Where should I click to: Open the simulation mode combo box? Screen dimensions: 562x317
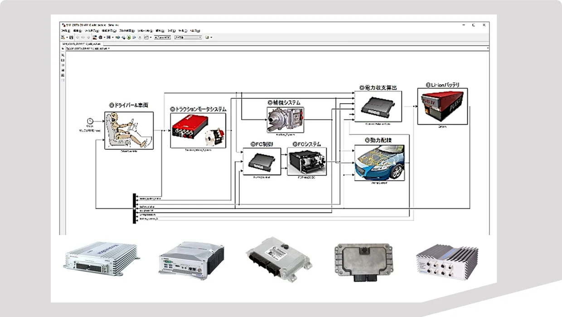(188, 37)
